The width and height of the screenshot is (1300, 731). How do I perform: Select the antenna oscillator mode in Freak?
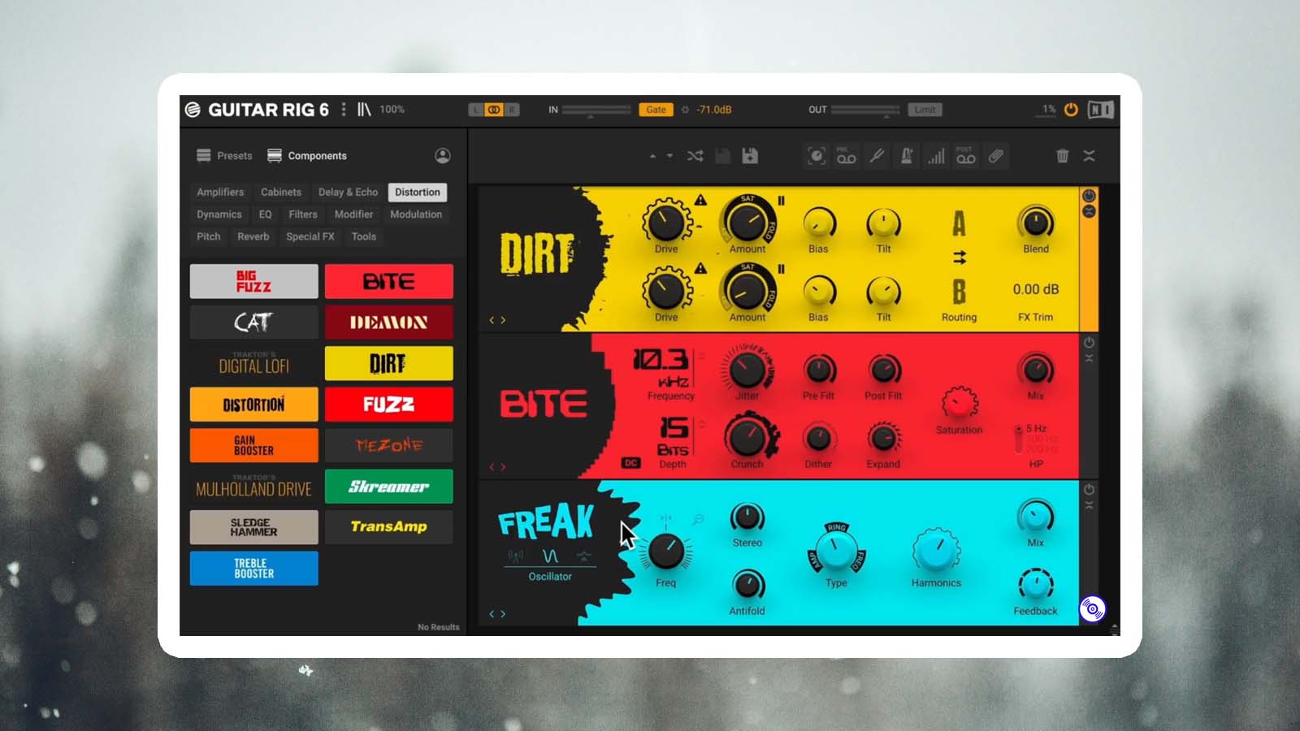[515, 556]
